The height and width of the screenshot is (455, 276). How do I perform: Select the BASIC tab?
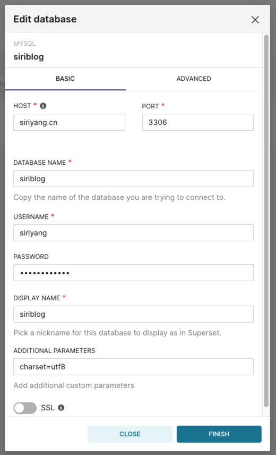65,79
